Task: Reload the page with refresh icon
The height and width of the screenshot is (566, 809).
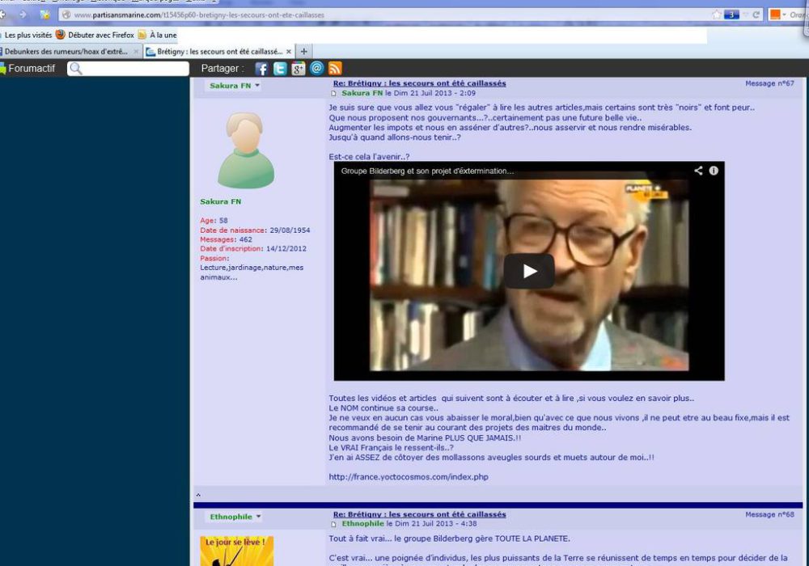Action: 756,15
